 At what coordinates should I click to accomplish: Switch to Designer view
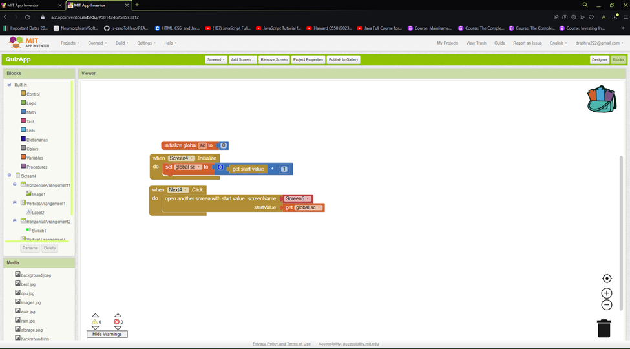click(x=599, y=59)
